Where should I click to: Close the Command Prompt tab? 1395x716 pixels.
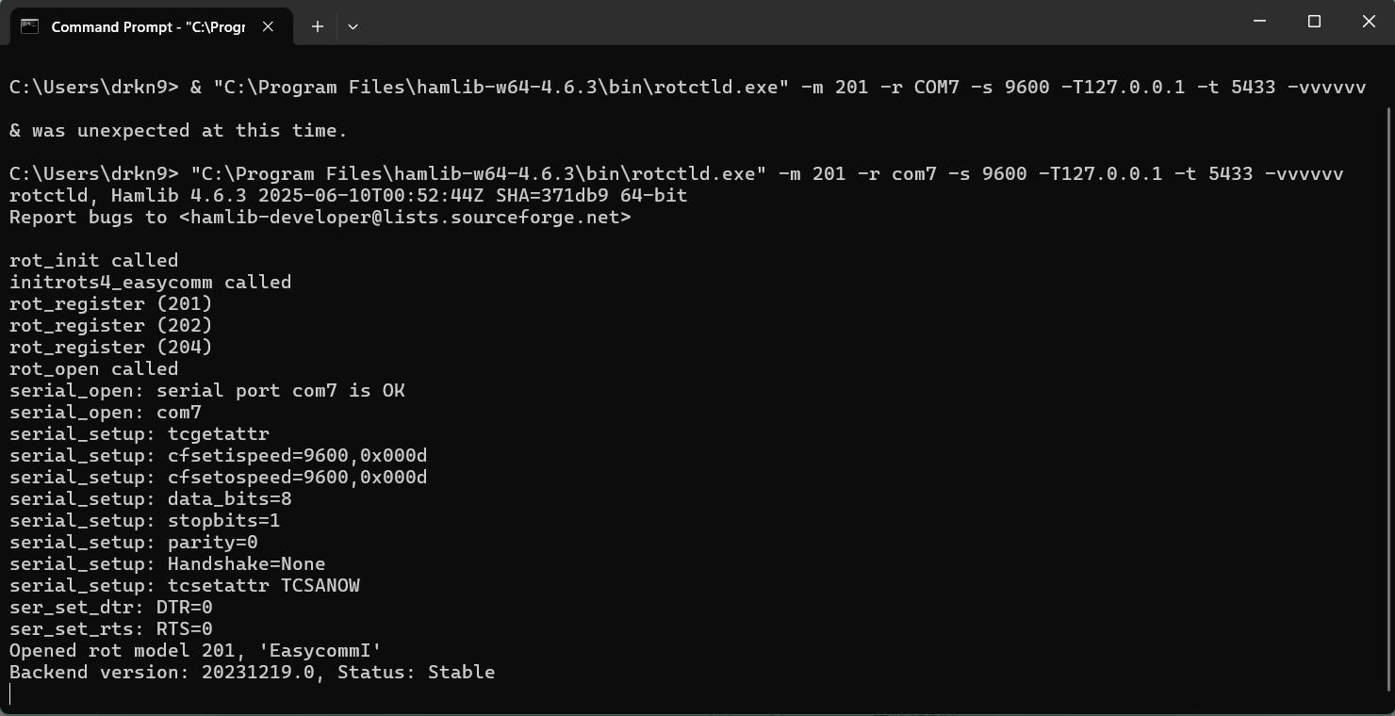268,26
